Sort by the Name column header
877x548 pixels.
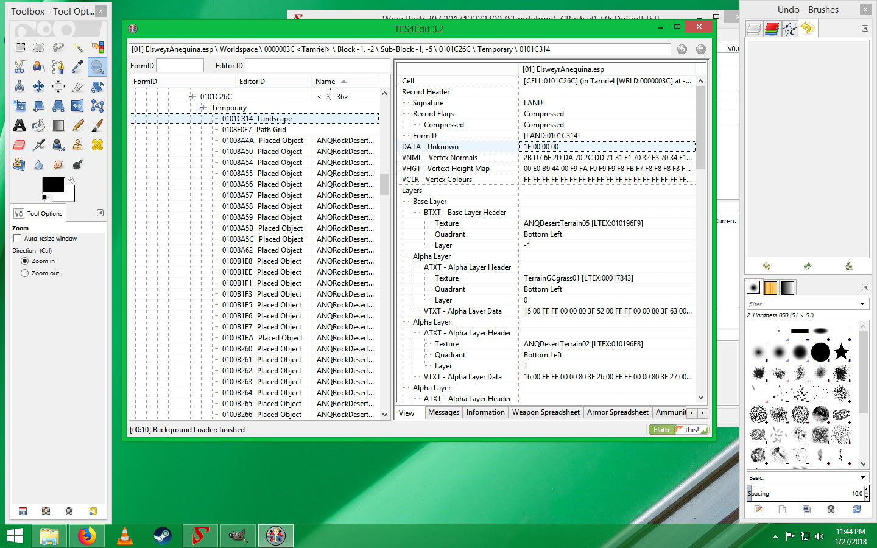pyautogui.click(x=345, y=81)
